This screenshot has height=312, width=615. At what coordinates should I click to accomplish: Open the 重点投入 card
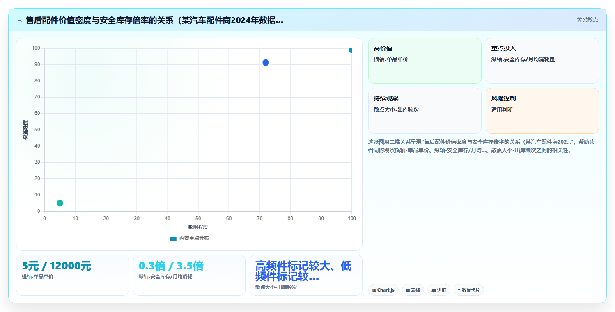[x=542, y=61]
